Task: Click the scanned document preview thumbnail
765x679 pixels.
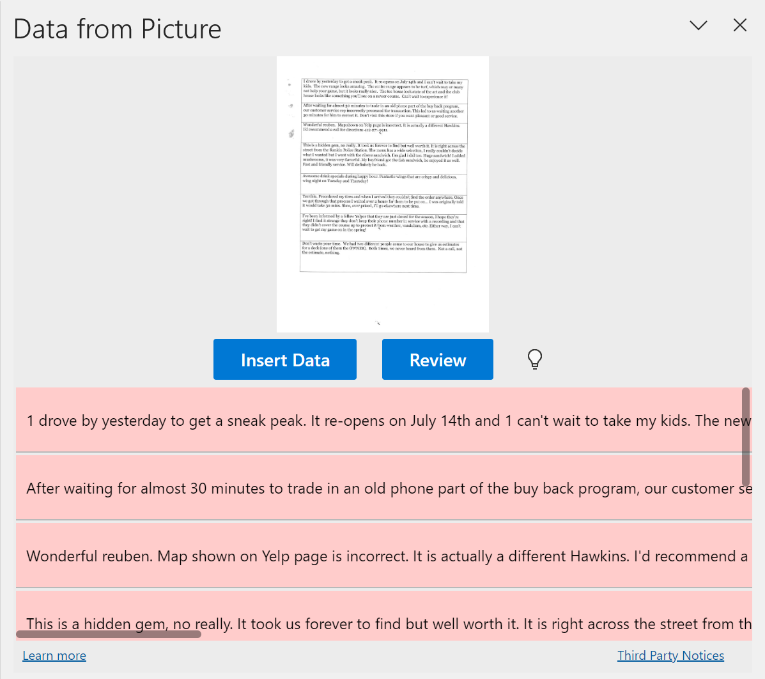Action: pos(383,194)
